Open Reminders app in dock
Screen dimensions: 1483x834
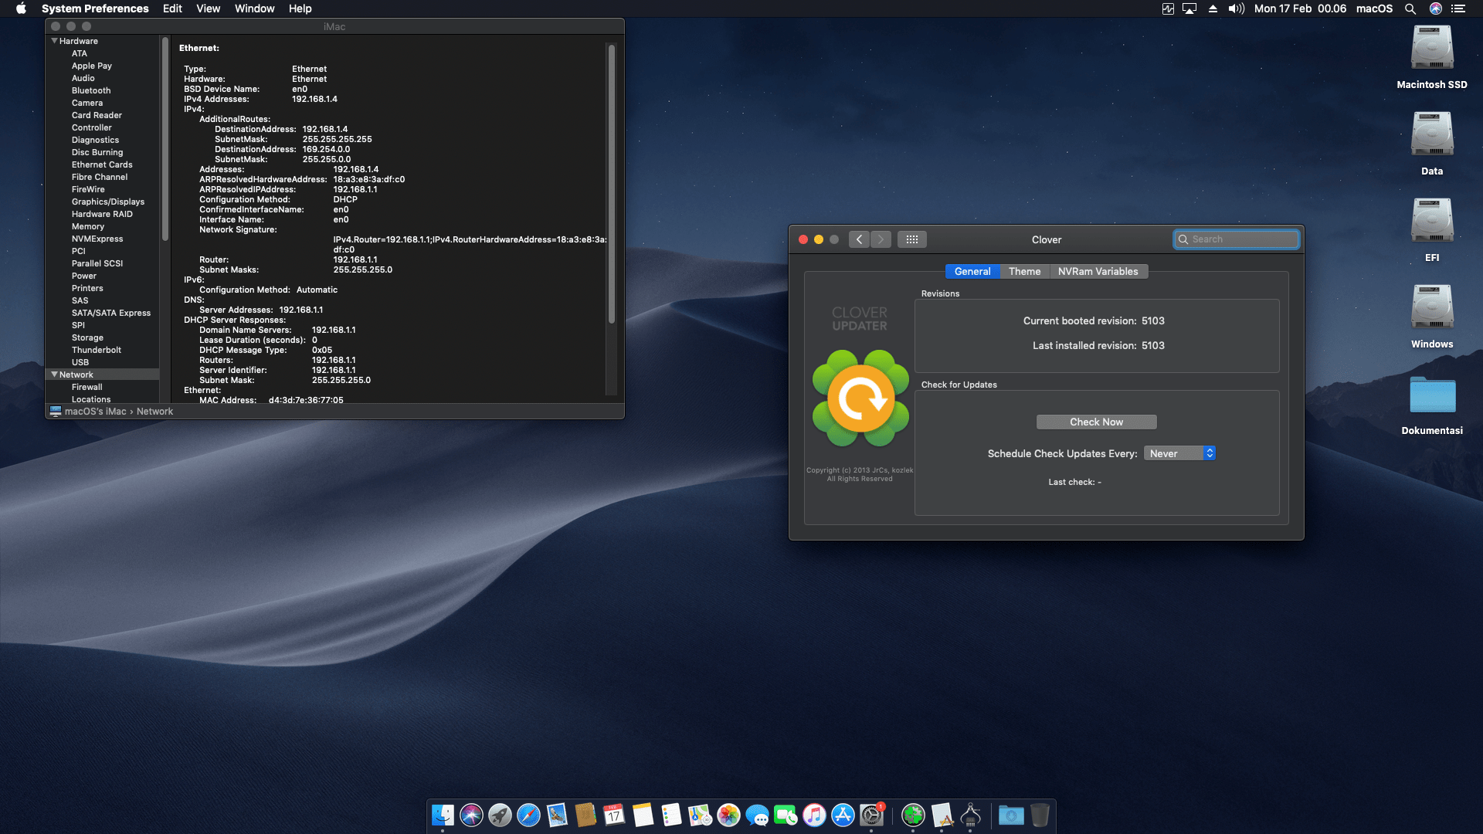coord(671,815)
